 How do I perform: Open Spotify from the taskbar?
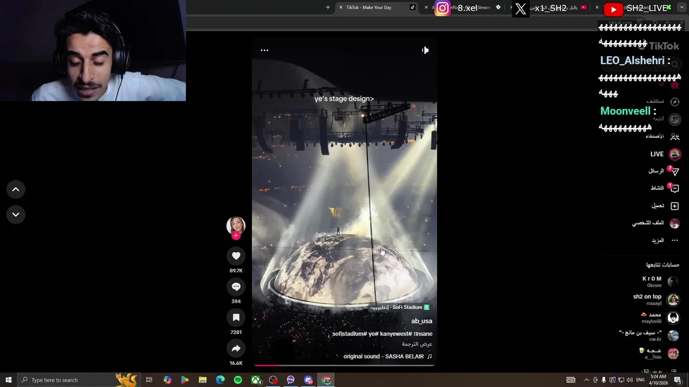pos(238,380)
